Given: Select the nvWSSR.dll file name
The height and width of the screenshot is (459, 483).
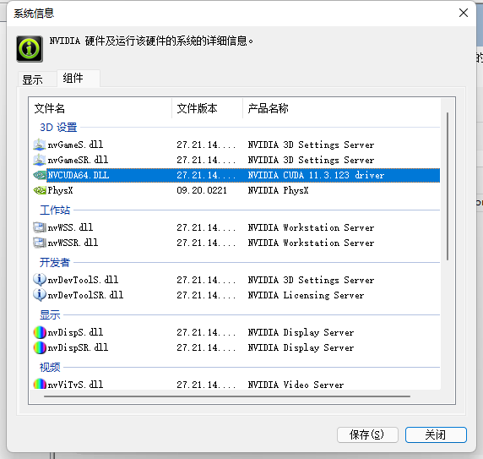Looking at the screenshot, I should (73, 243).
